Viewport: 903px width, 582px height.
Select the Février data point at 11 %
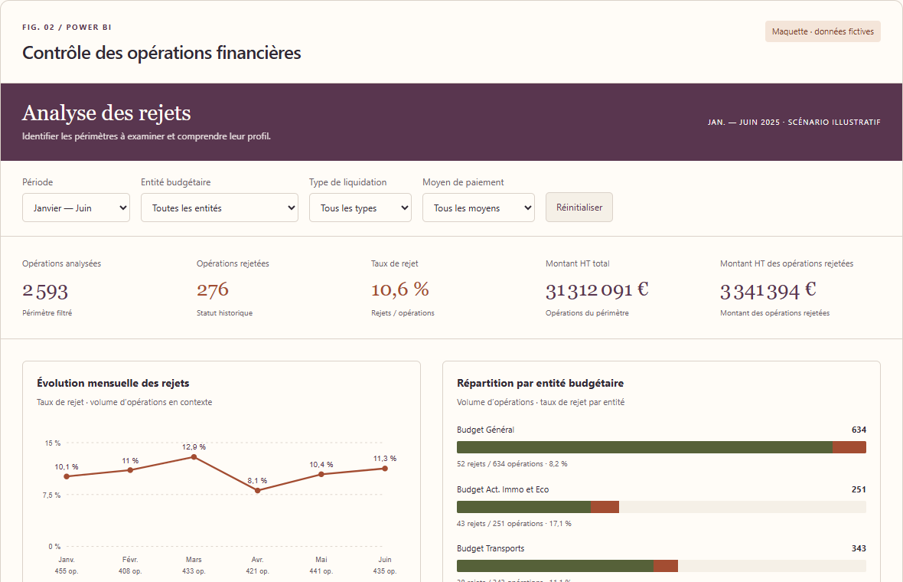tap(130, 470)
